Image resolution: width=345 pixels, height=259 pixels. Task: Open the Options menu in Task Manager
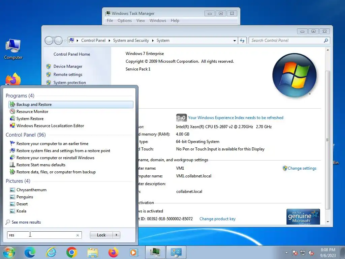pos(125,21)
